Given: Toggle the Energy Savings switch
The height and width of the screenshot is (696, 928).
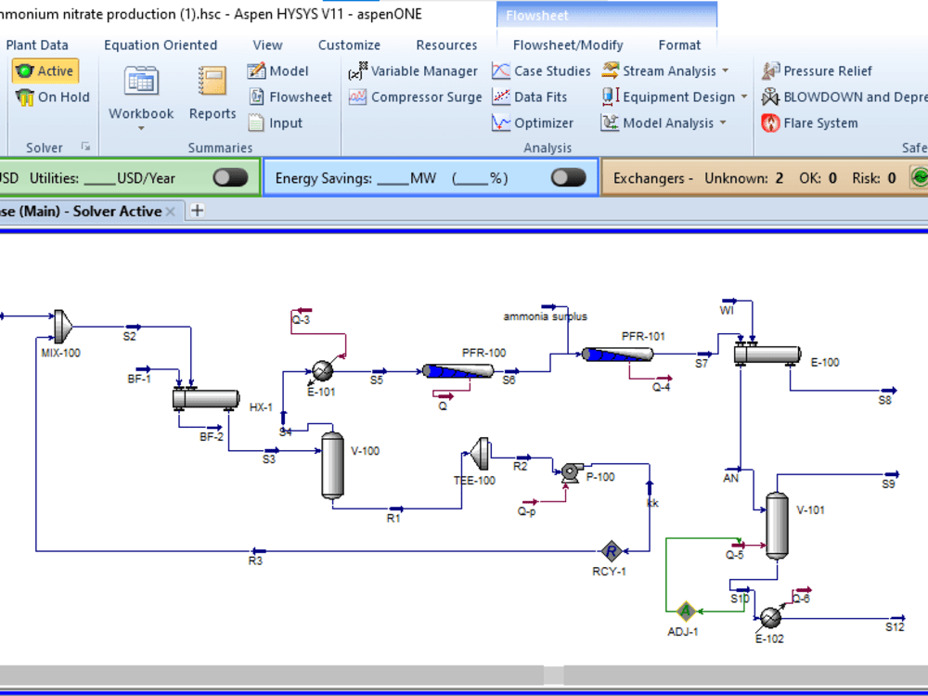Looking at the screenshot, I should (568, 177).
